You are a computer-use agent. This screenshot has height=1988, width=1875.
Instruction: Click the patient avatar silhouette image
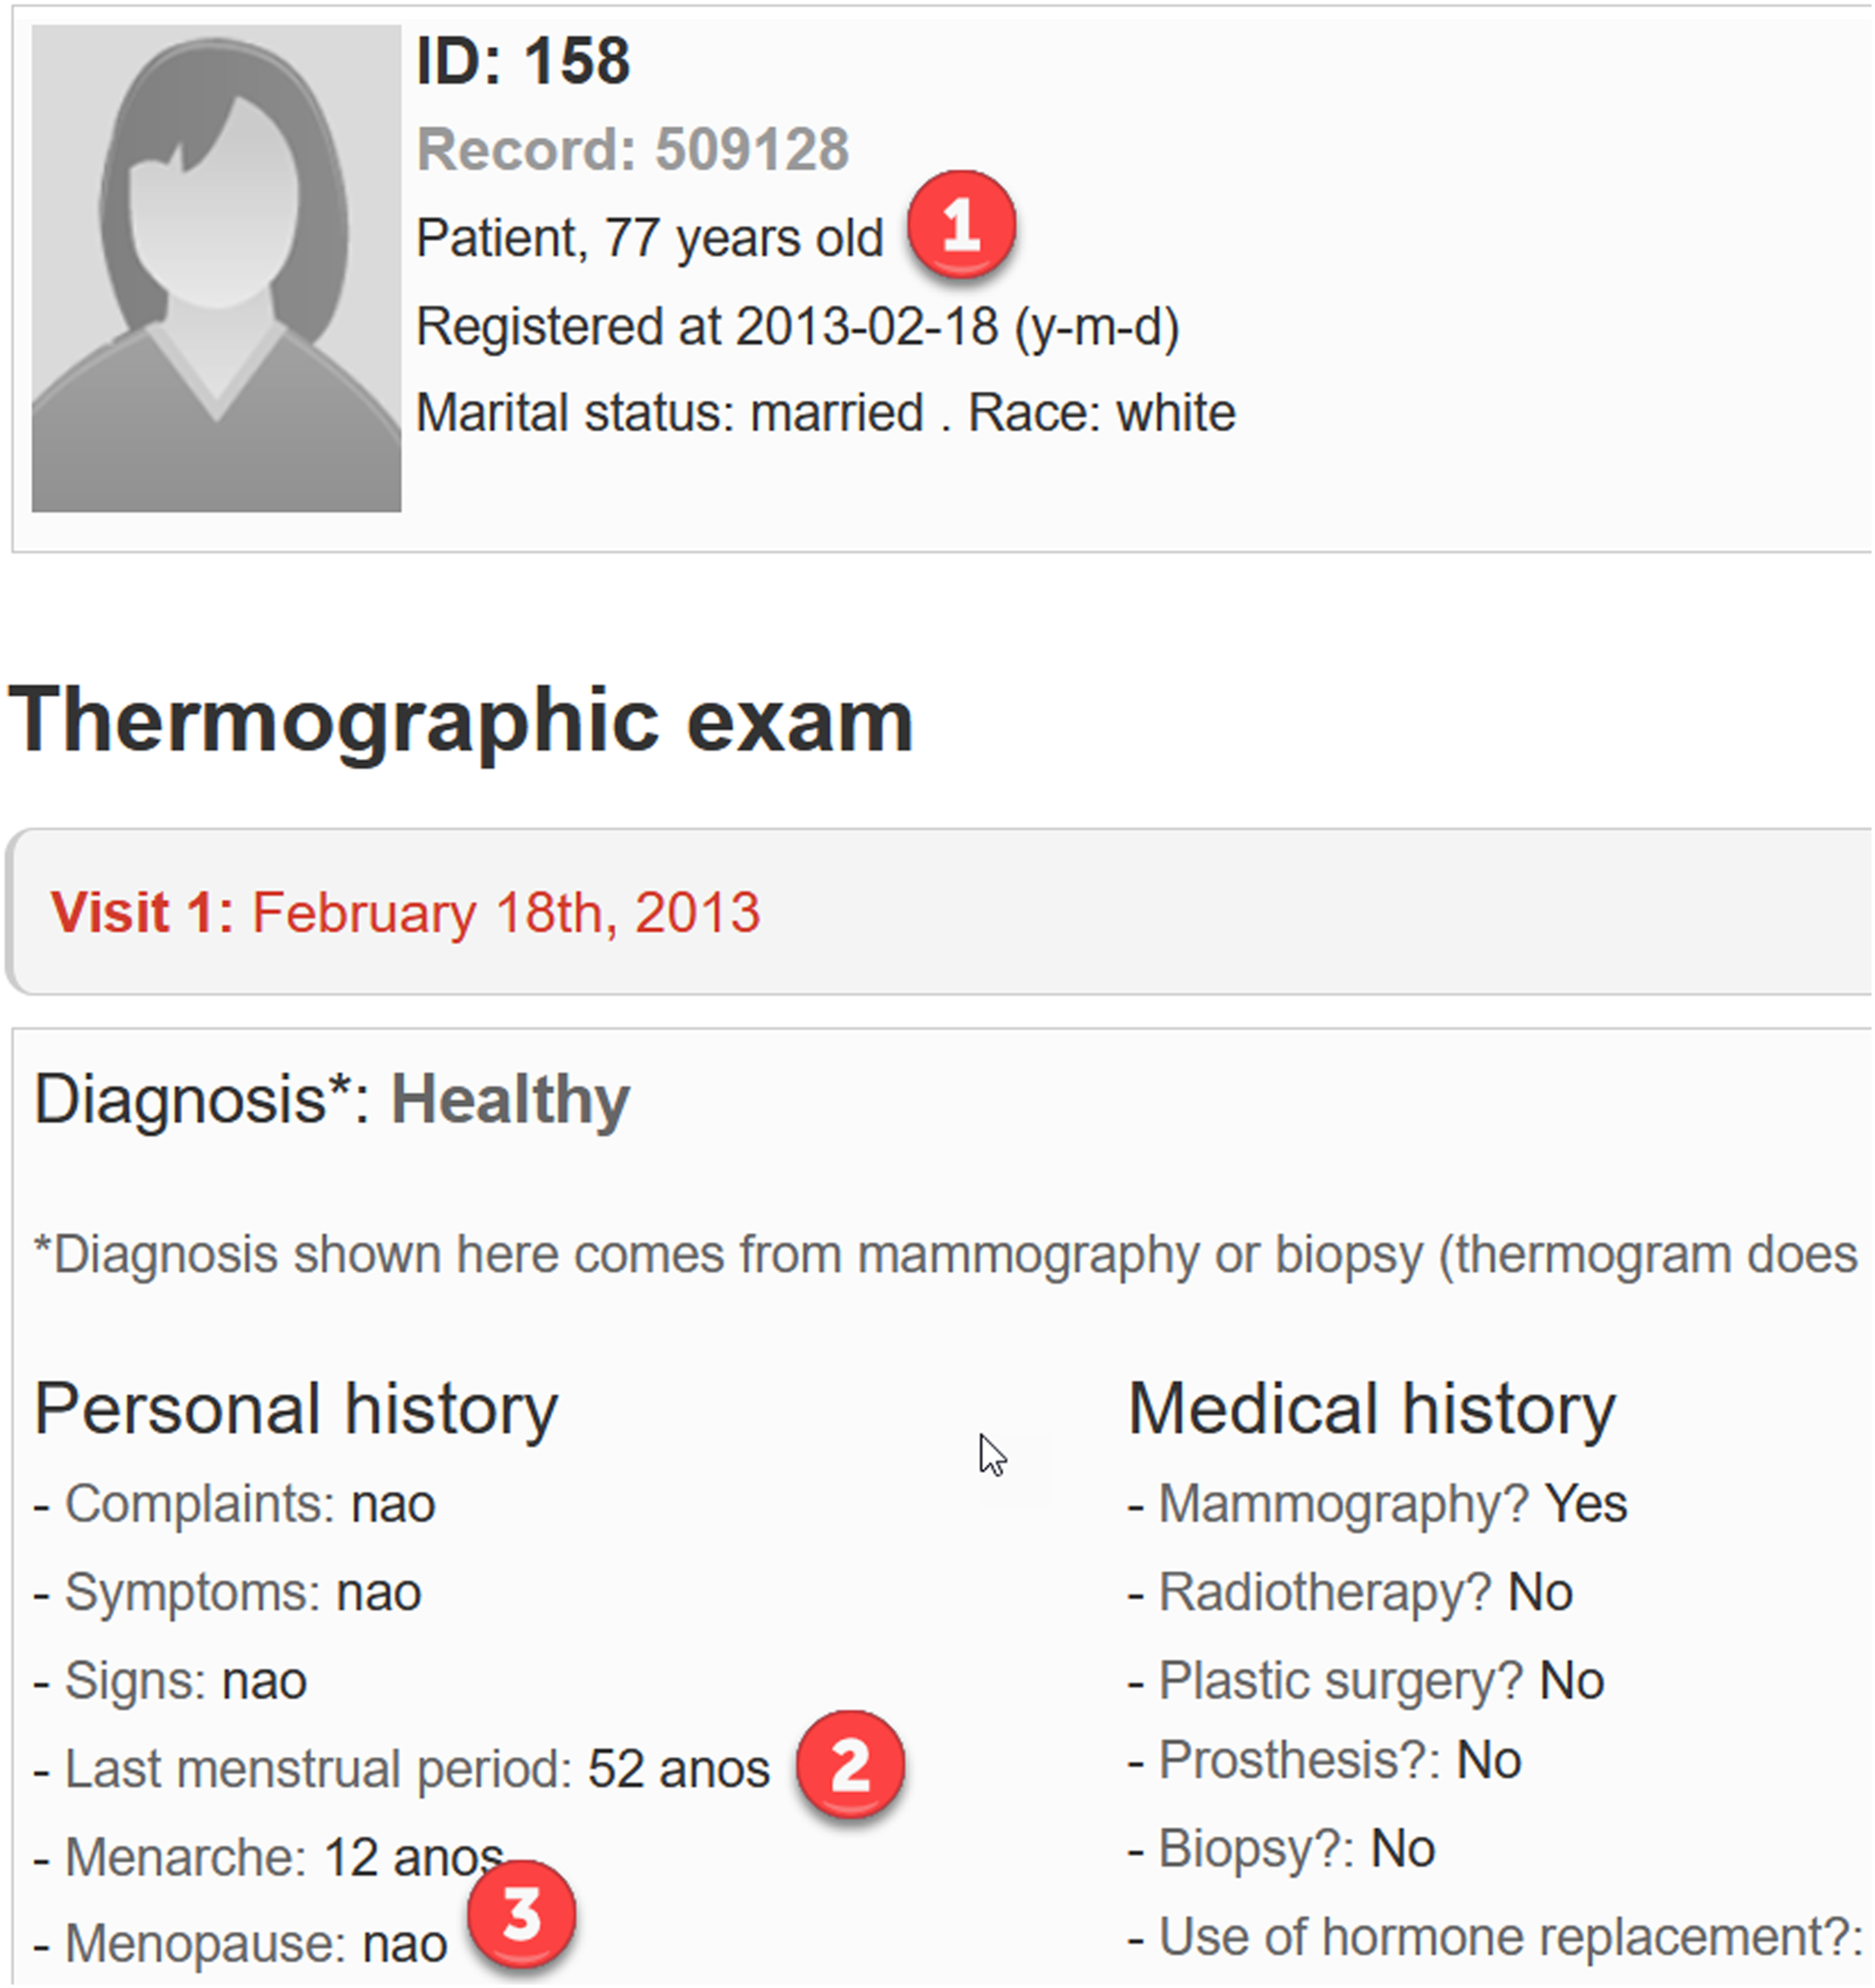(216, 268)
